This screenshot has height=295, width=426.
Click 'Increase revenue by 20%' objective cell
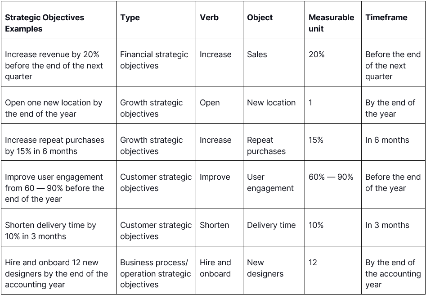[x=58, y=62]
